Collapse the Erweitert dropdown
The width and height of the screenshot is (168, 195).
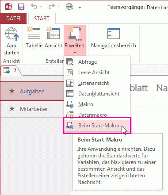click(x=75, y=40)
